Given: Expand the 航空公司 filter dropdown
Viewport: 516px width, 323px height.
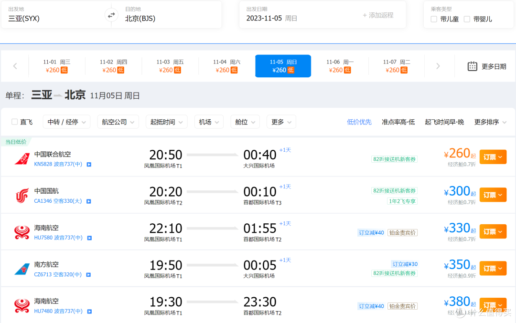Looking at the screenshot, I should [x=118, y=122].
